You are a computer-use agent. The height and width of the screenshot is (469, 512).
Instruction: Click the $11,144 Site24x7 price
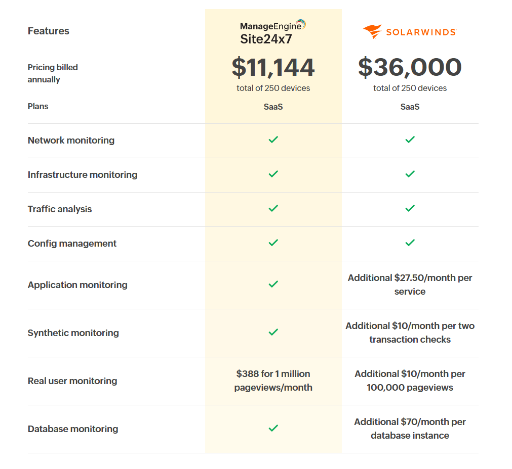tap(273, 68)
